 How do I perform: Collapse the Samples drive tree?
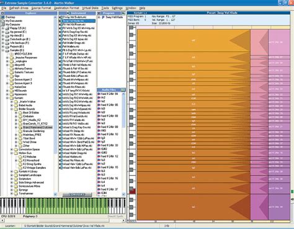coord(3,50)
